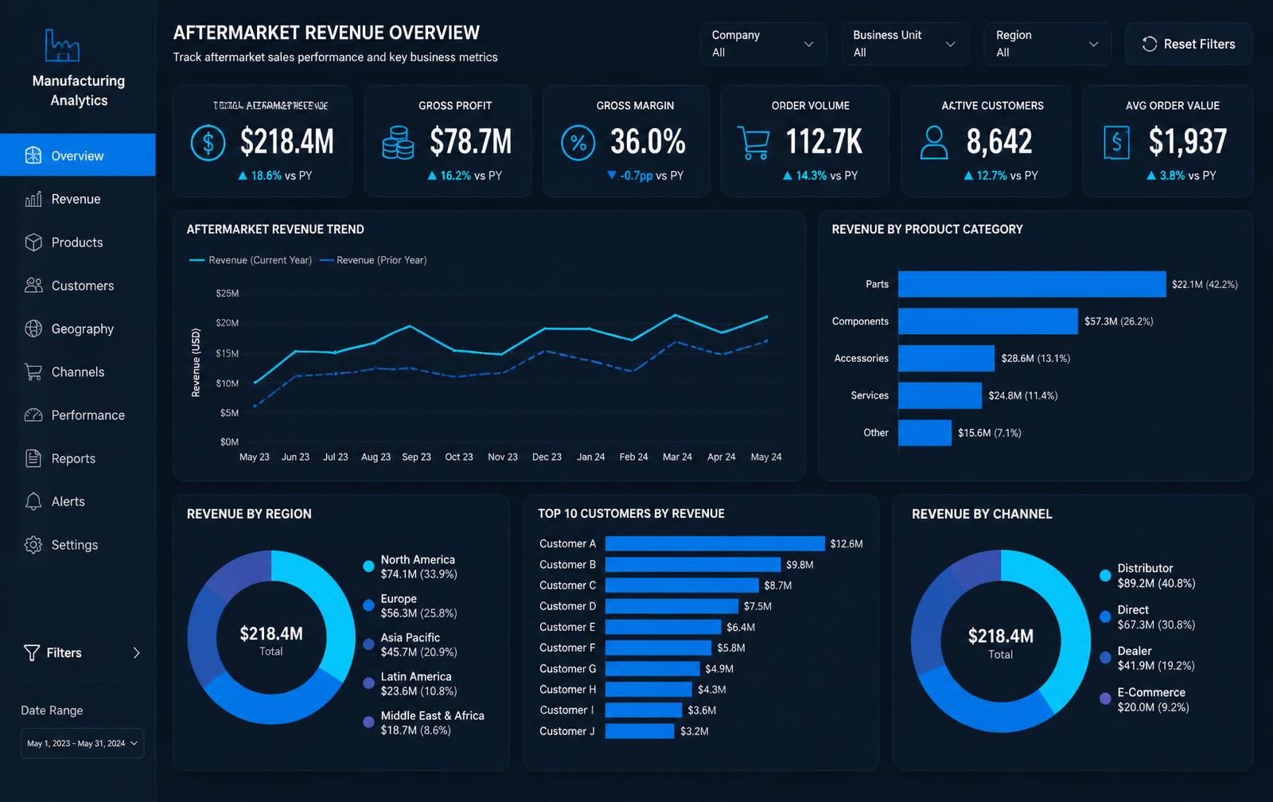This screenshot has width=1273, height=802.
Task: Click the Customer A revenue bar
Action: click(714, 543)
